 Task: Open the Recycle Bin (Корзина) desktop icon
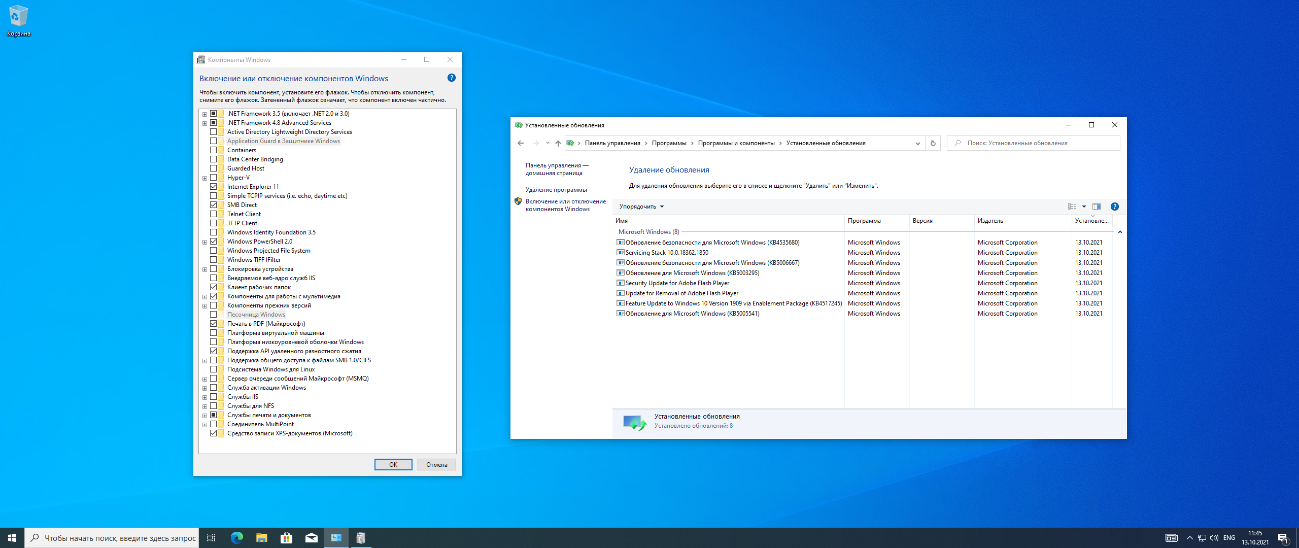pyautogui.click(x=18, y=20)
